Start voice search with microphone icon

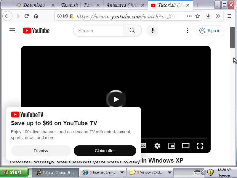point(153,31)
